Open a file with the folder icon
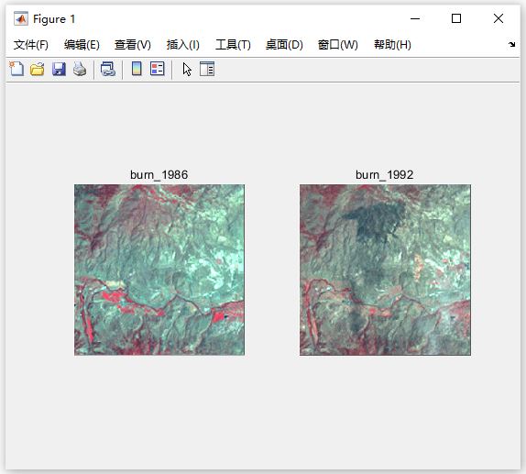Screen dimensions: 526x474 point(38,69)
